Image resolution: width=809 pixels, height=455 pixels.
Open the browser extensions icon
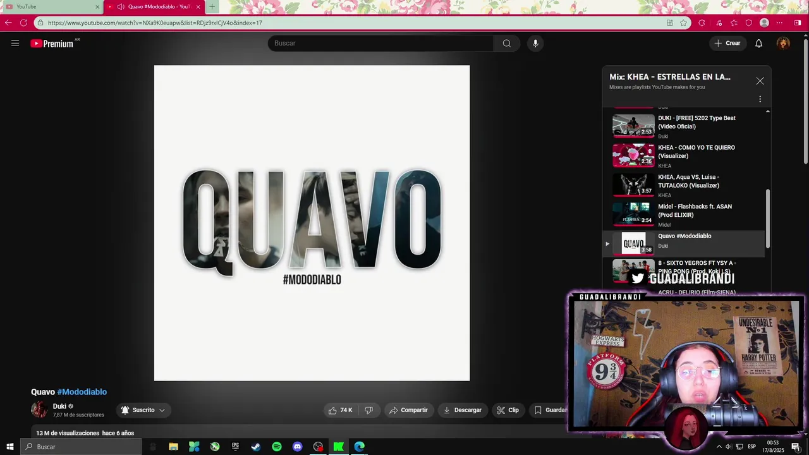pos(702,23)
